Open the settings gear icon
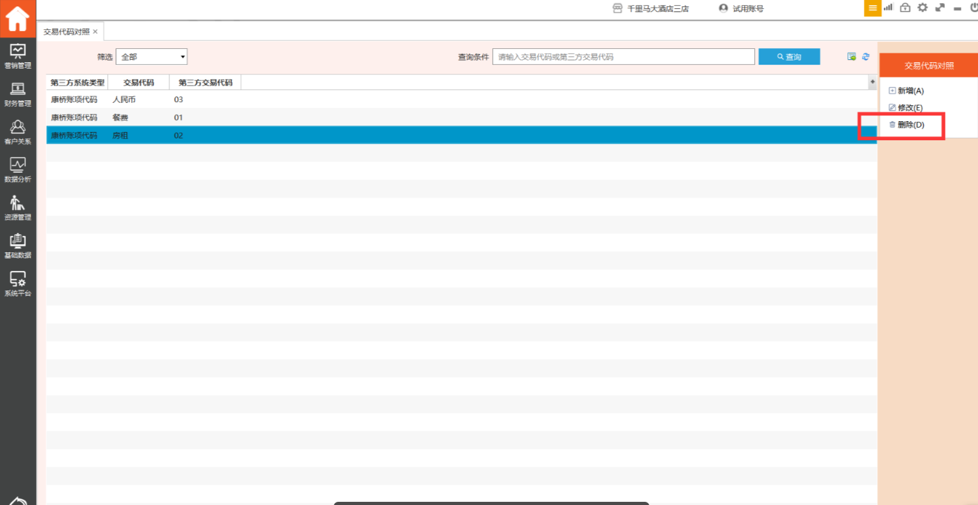Viewport: 978px width, 505px height. coord(922,8)
